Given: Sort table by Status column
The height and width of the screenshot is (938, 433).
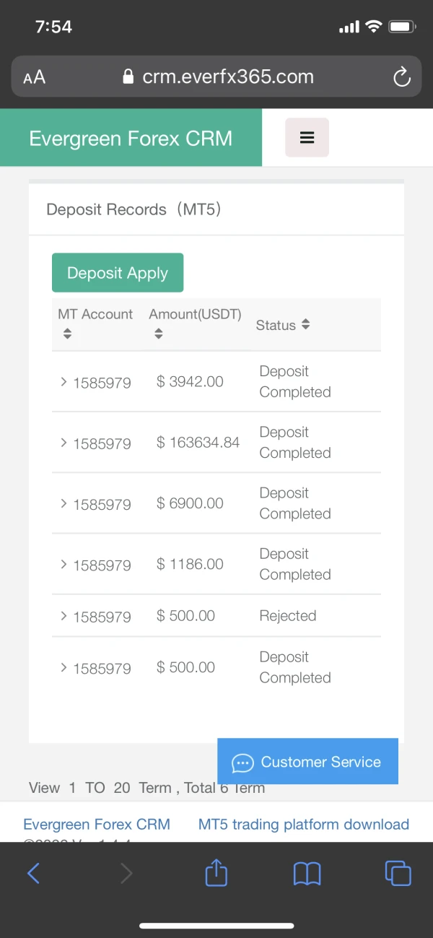Looking at the screenshot, I should tap(305, 325).
